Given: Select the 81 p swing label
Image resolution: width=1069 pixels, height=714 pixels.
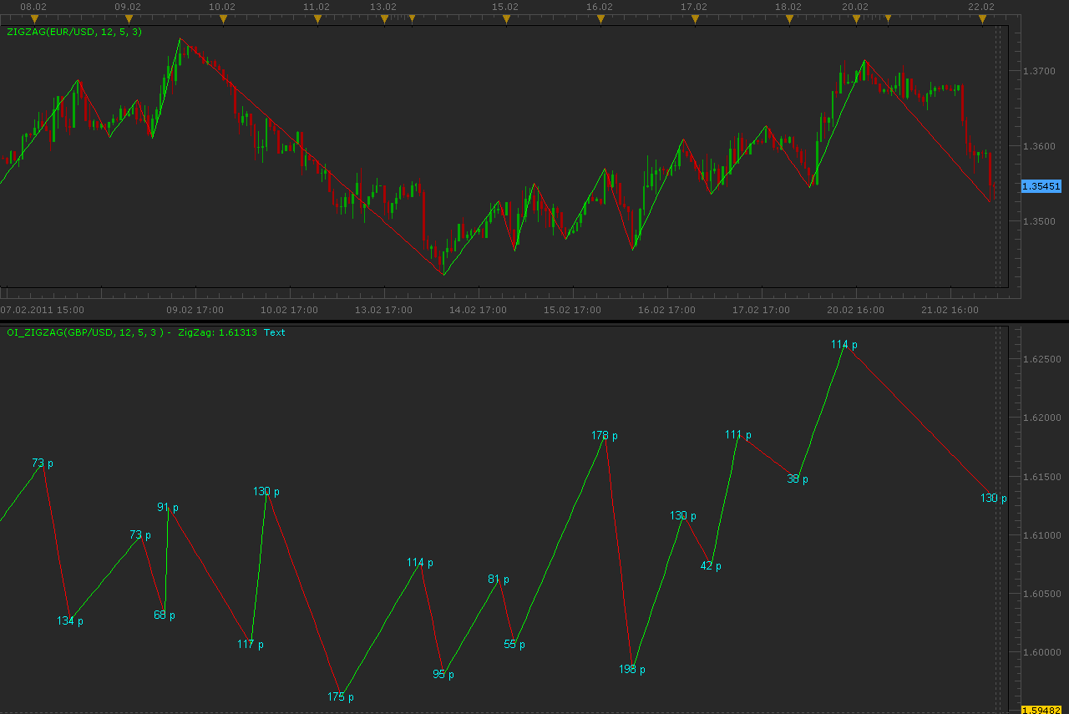Looking at the screenshot, I should point(499,579).
